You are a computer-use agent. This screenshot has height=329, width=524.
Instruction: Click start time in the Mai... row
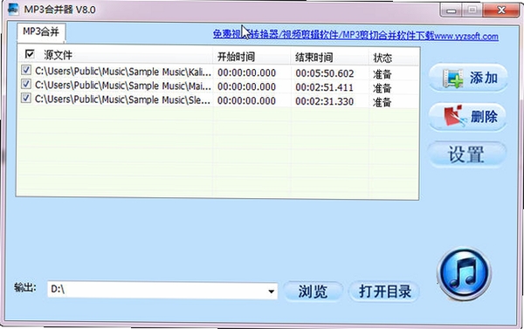coord(246,87)
